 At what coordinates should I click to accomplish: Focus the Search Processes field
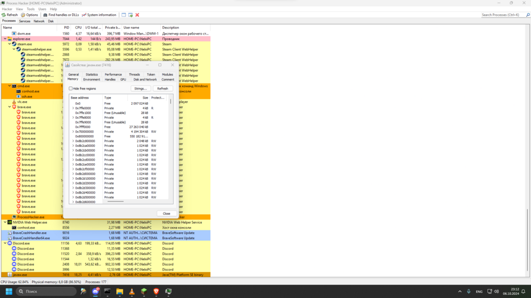pyautogui.click(x=503, y=15)
